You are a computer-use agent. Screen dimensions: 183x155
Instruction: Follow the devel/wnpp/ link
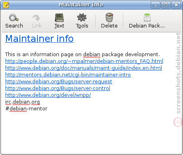(48, 95)
